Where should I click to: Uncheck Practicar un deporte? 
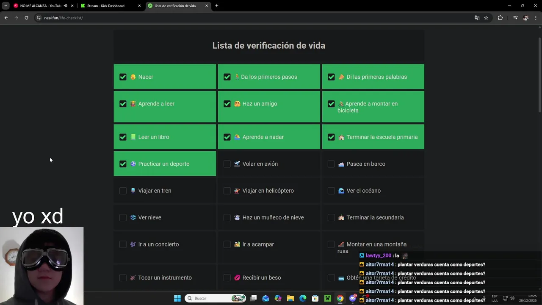click(x=123, y=164)
